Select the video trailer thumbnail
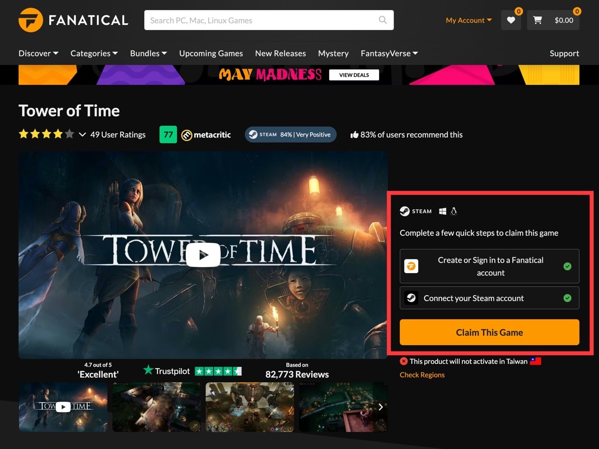 [x=63, y=407]
